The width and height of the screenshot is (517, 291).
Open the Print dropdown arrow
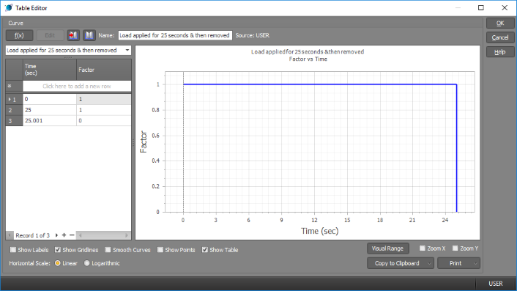click(x=475, y=263)
